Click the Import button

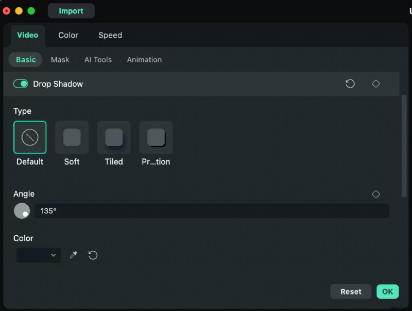click(x=71, y=10)
